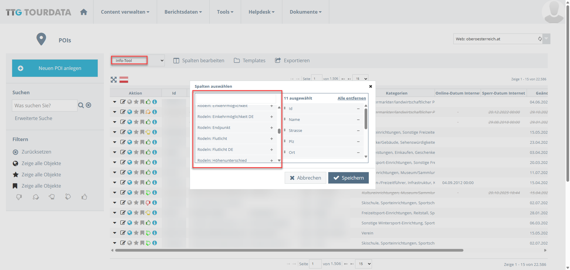Expand the row dated 04.06.202

[x=115, y=102]
